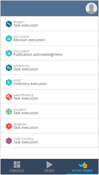Click the 99+ notification badge
Viewport: 99px width, 175px height.
pyautogui.click(x=85, y=166)
